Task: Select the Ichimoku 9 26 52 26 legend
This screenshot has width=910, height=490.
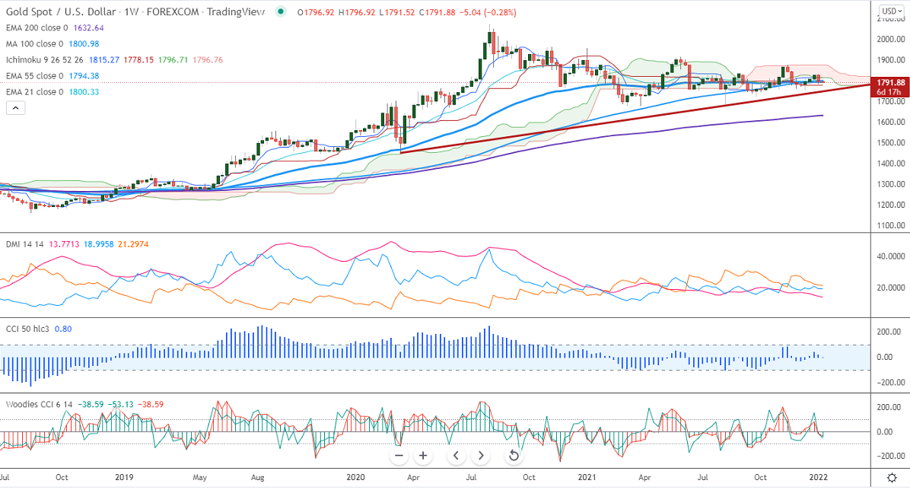Action: point(45,60)
